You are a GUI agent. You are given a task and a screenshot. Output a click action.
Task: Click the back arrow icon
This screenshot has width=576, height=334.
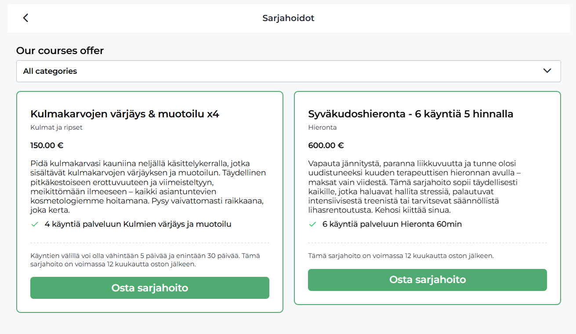[25, 18]
